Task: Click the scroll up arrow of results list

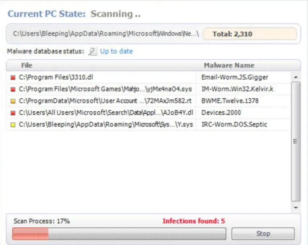Action: click(296, 77)
